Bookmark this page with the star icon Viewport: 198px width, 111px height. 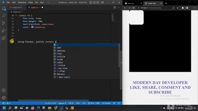(178, 8)
